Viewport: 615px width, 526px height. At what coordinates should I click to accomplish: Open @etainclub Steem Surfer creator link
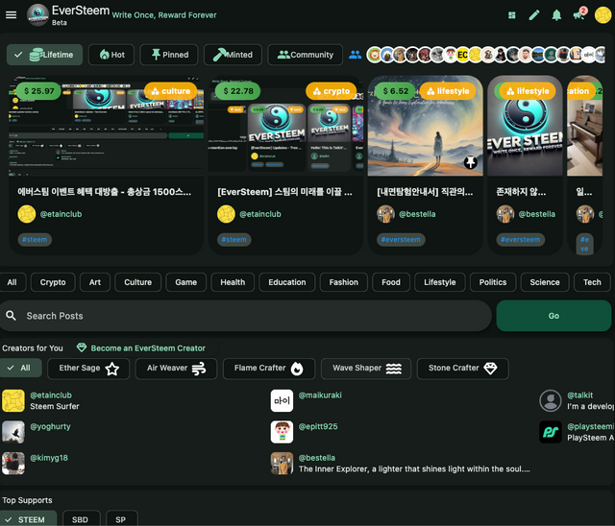(51, 395)
